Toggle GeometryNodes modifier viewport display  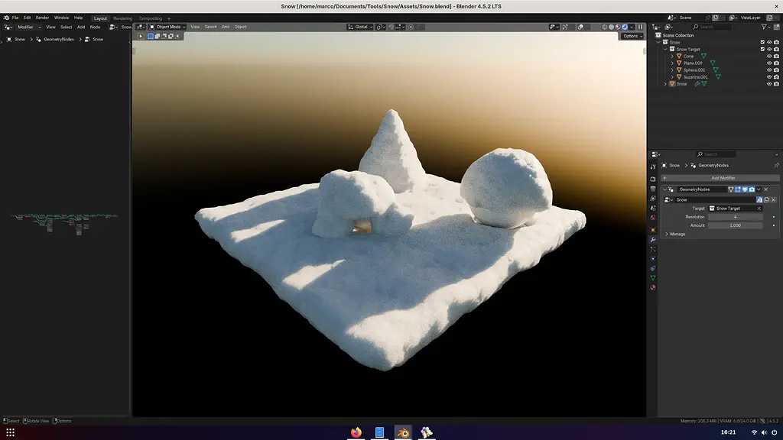point(745,189)
